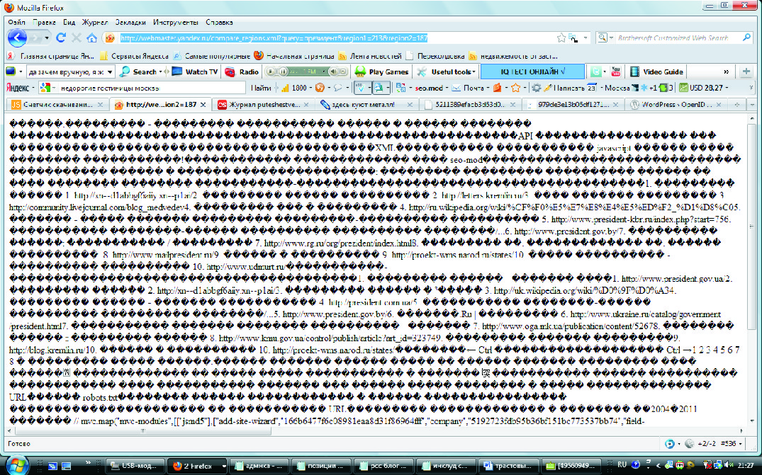
Task: Open the USD 28,27 currency rate
Action: (701, 88)
